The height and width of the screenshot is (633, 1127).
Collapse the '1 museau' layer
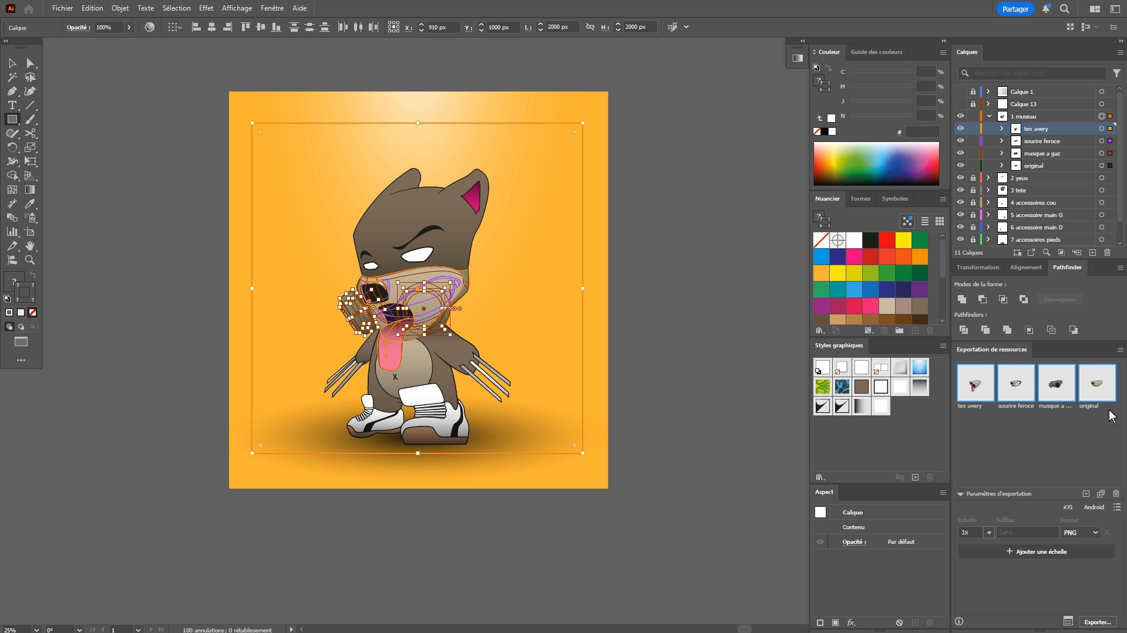[989, 116]
